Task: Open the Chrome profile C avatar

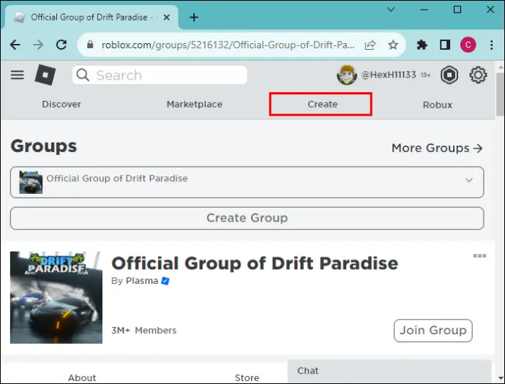Action: [x=468, y=45]
